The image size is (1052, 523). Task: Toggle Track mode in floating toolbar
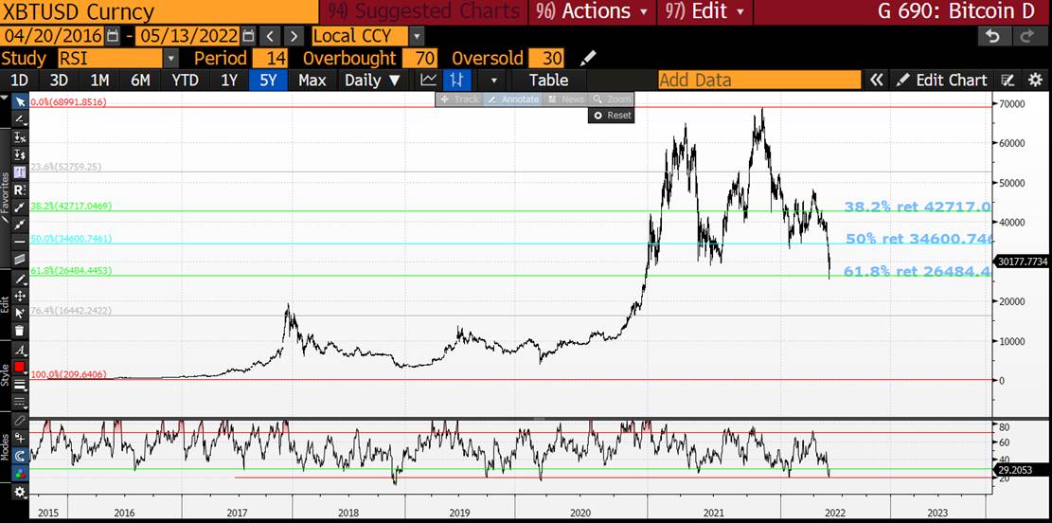459,99
